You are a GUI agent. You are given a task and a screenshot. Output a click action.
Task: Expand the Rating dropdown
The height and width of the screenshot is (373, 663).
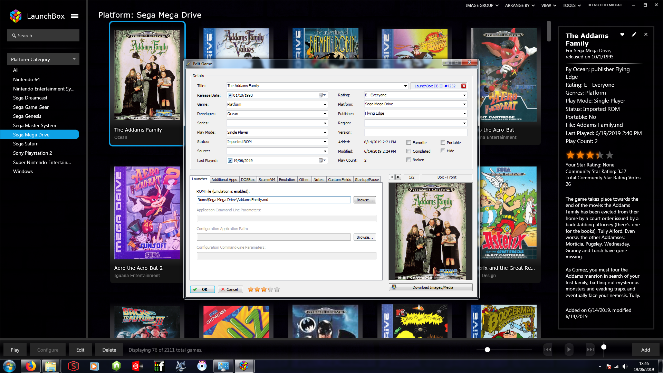[464, 95]
